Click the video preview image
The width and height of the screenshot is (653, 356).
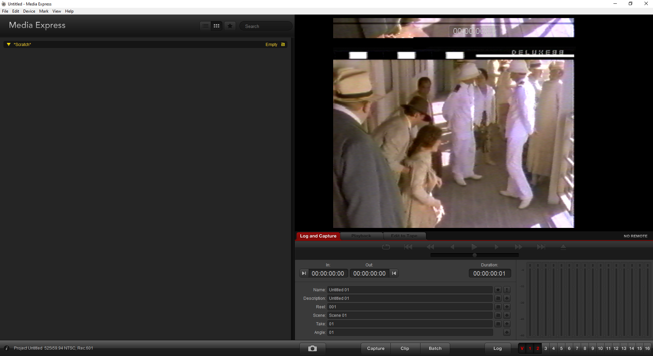tap(454, 123)
